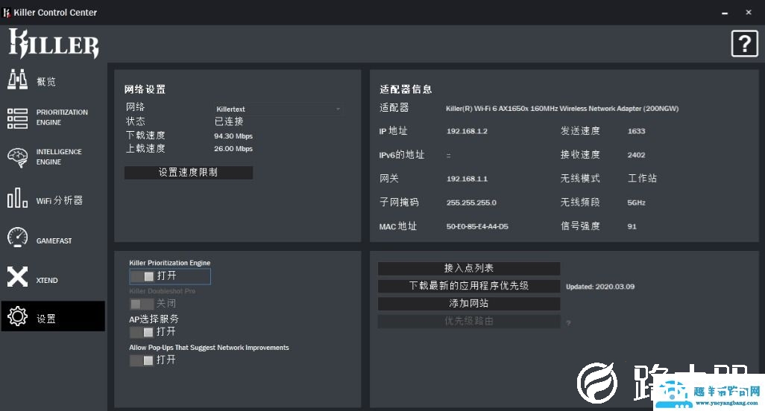Click the binoculars overview icon
The height and width of the screenshot is (411, 765).
point(17,80)
